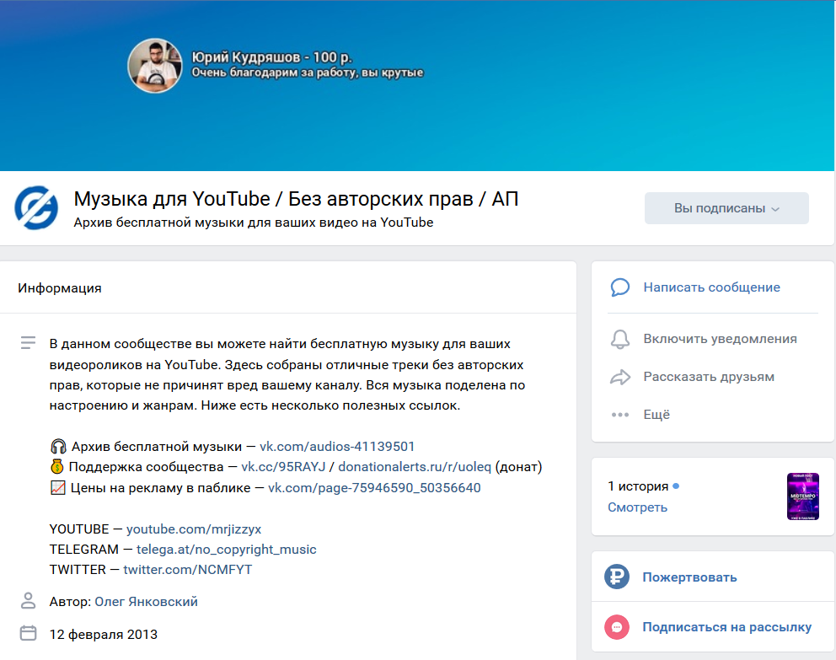The image size is (836, 660).
Task: Click 'Написать сообщение'
Action: tap(712, 287)
